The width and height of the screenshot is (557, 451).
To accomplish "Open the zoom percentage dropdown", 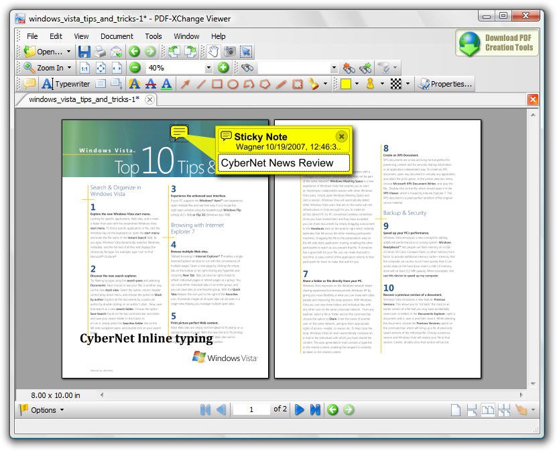I will (208, 66).
